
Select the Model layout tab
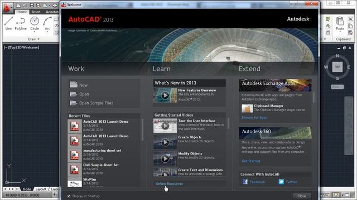[x=27, y=189]
